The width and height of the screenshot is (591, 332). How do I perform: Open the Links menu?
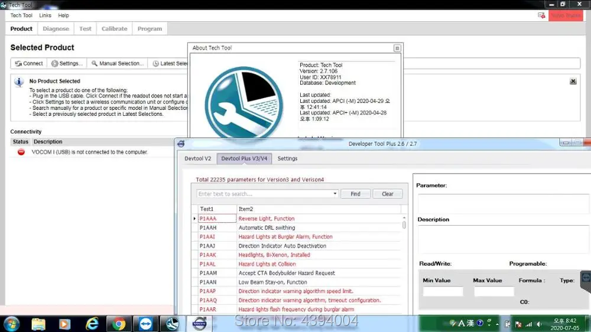click(45, 15)
